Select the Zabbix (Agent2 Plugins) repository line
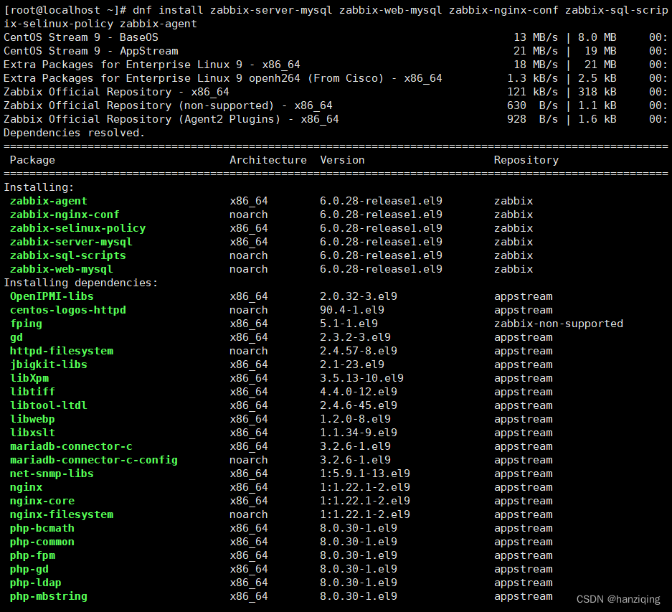 click(x=171, y=119)
